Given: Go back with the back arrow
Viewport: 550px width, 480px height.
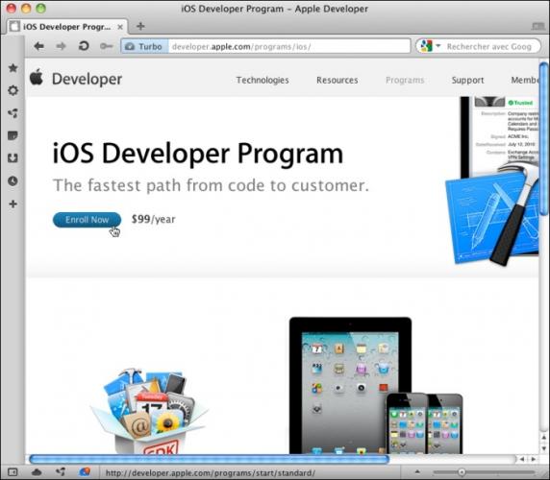Looking at the screenshot, I should 38,46.
